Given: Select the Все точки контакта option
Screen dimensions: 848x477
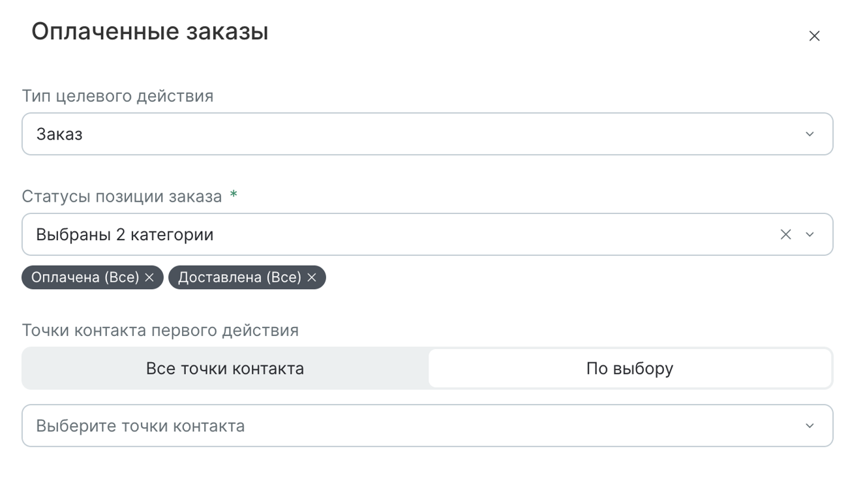Looking at the screenshot, I should click(225, 368).
